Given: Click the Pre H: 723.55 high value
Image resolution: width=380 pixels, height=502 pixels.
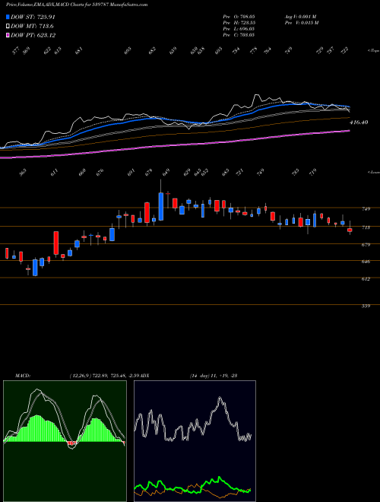Looking at the screenshot, I should click(239, 23).
